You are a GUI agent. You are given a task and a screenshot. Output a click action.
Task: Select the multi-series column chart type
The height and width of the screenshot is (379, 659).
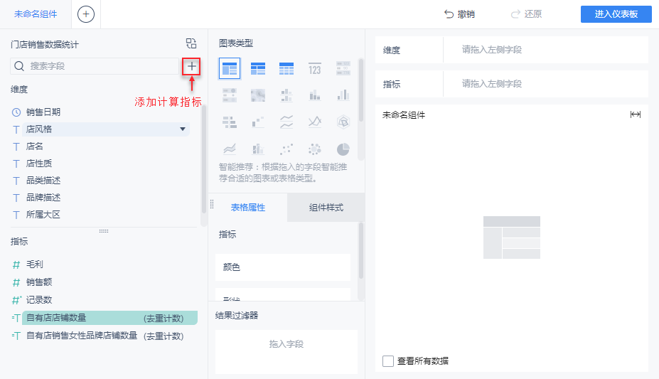click(x=343, y=95)
